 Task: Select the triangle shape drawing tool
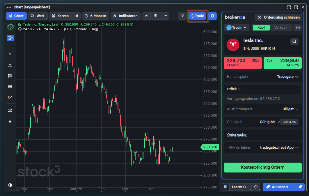10,65
